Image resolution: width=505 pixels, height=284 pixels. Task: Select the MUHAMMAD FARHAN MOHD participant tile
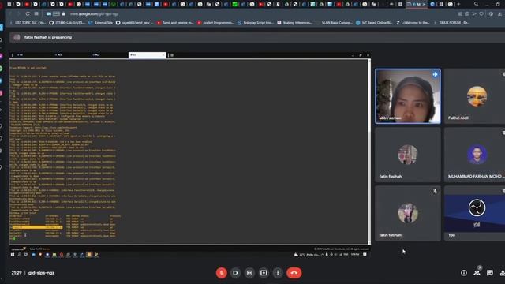474,155
